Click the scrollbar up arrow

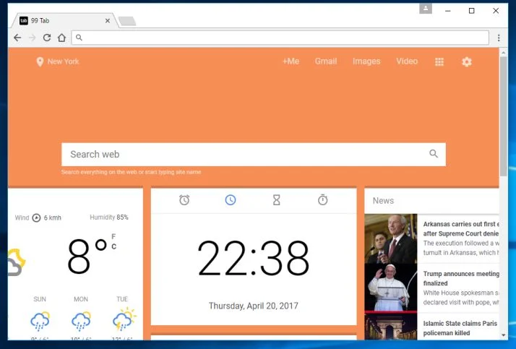click(x=504, y=52)
